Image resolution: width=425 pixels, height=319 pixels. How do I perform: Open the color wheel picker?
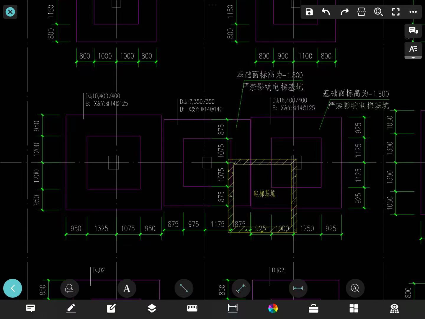tap(273, 308)
